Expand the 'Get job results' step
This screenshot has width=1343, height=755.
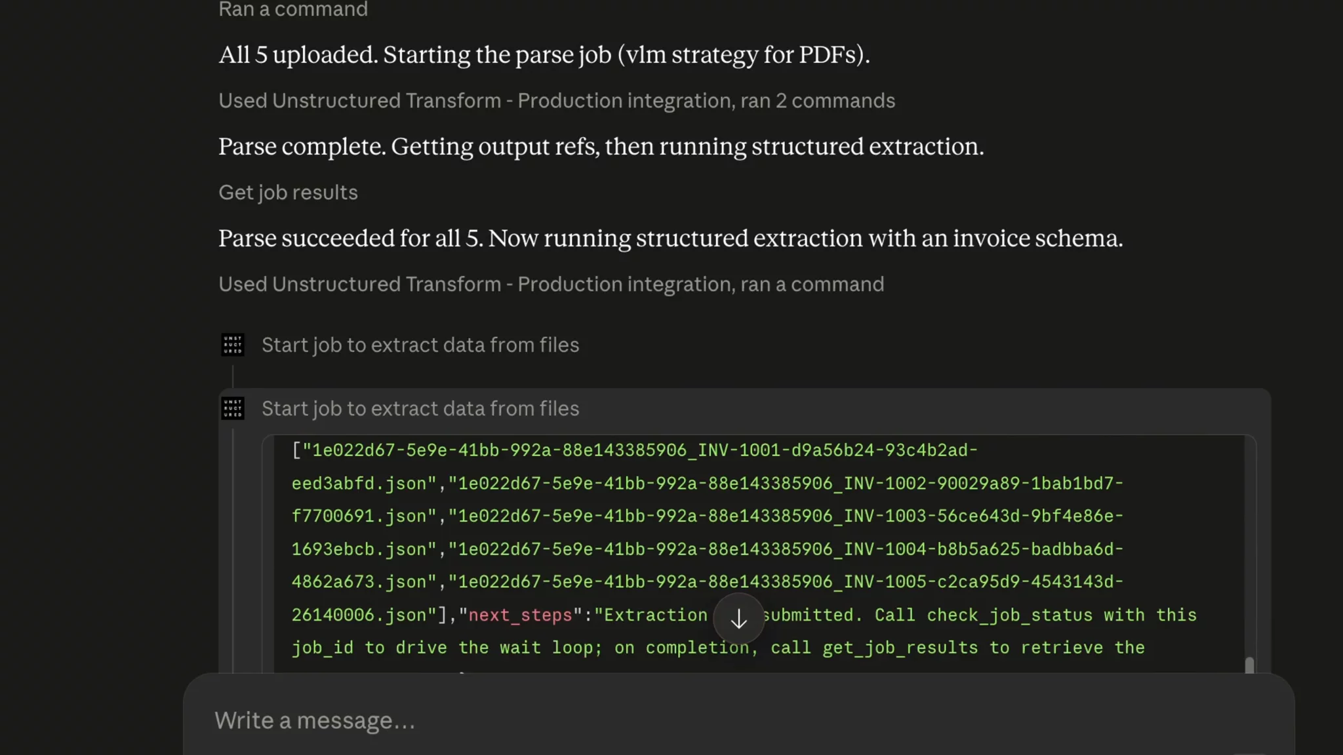tap(288, 193)
